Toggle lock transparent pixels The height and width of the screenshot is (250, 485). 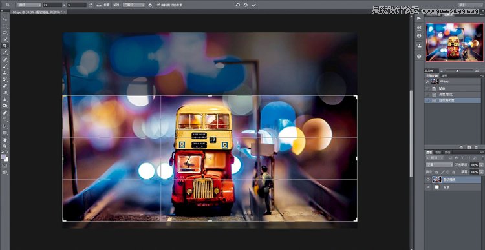(x=436, y=172)
